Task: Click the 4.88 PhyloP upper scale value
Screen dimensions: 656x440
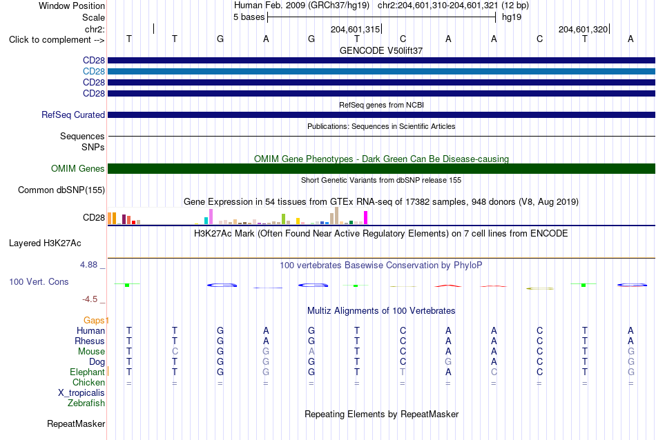Action: (88, 265)
